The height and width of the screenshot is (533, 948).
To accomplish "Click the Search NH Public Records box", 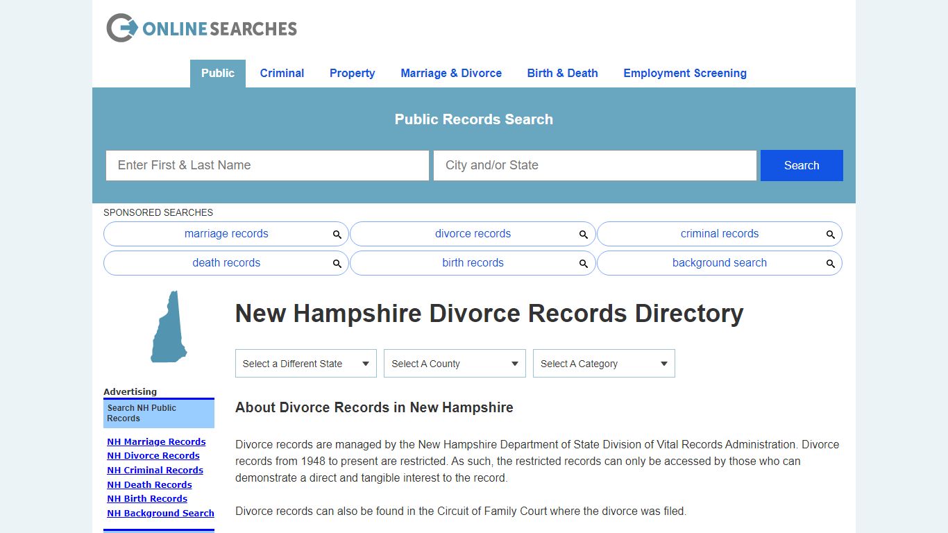I will (159, 413).
